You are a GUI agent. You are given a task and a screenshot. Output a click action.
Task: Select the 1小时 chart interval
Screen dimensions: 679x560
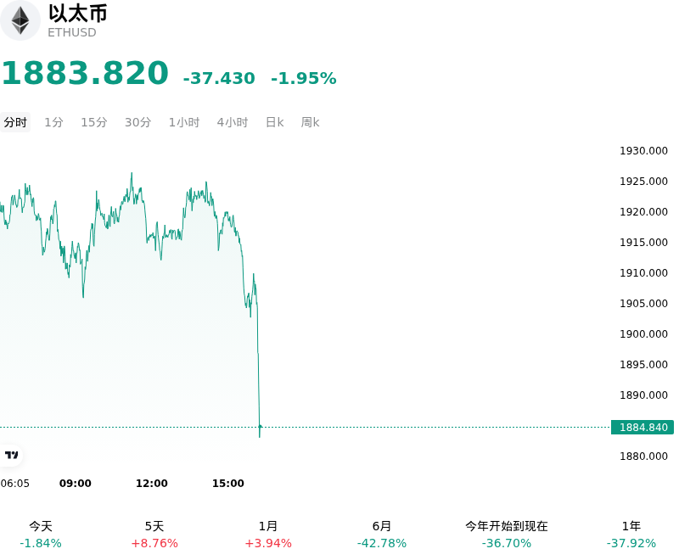pos(184,122)
